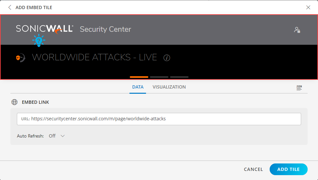Screen dimensions: 318x180
Task: Click the orange shield gauge icon
Action: click(20, 58)
